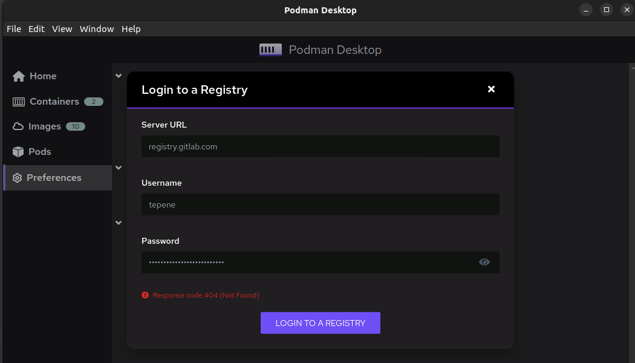The width and height of the screenshot is (635, 363).
Task: Click the Username field containing tepene
Action: [x=320, y=204]
